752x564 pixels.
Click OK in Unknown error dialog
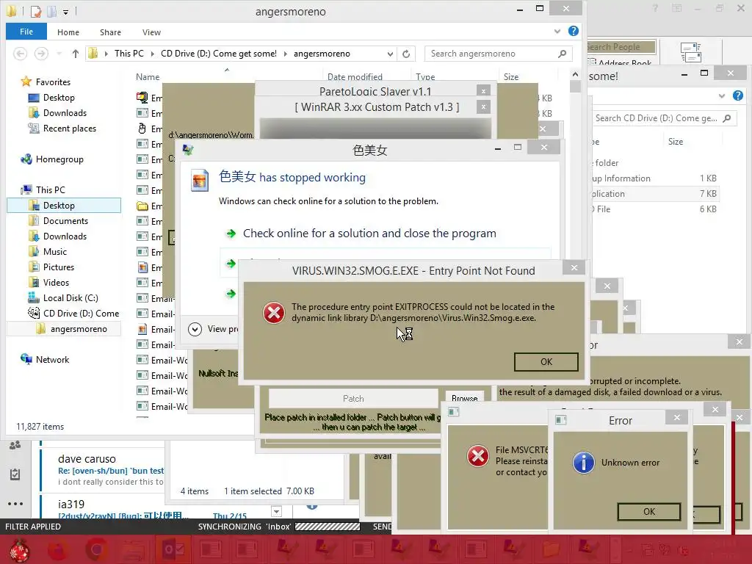click(649, 512)
